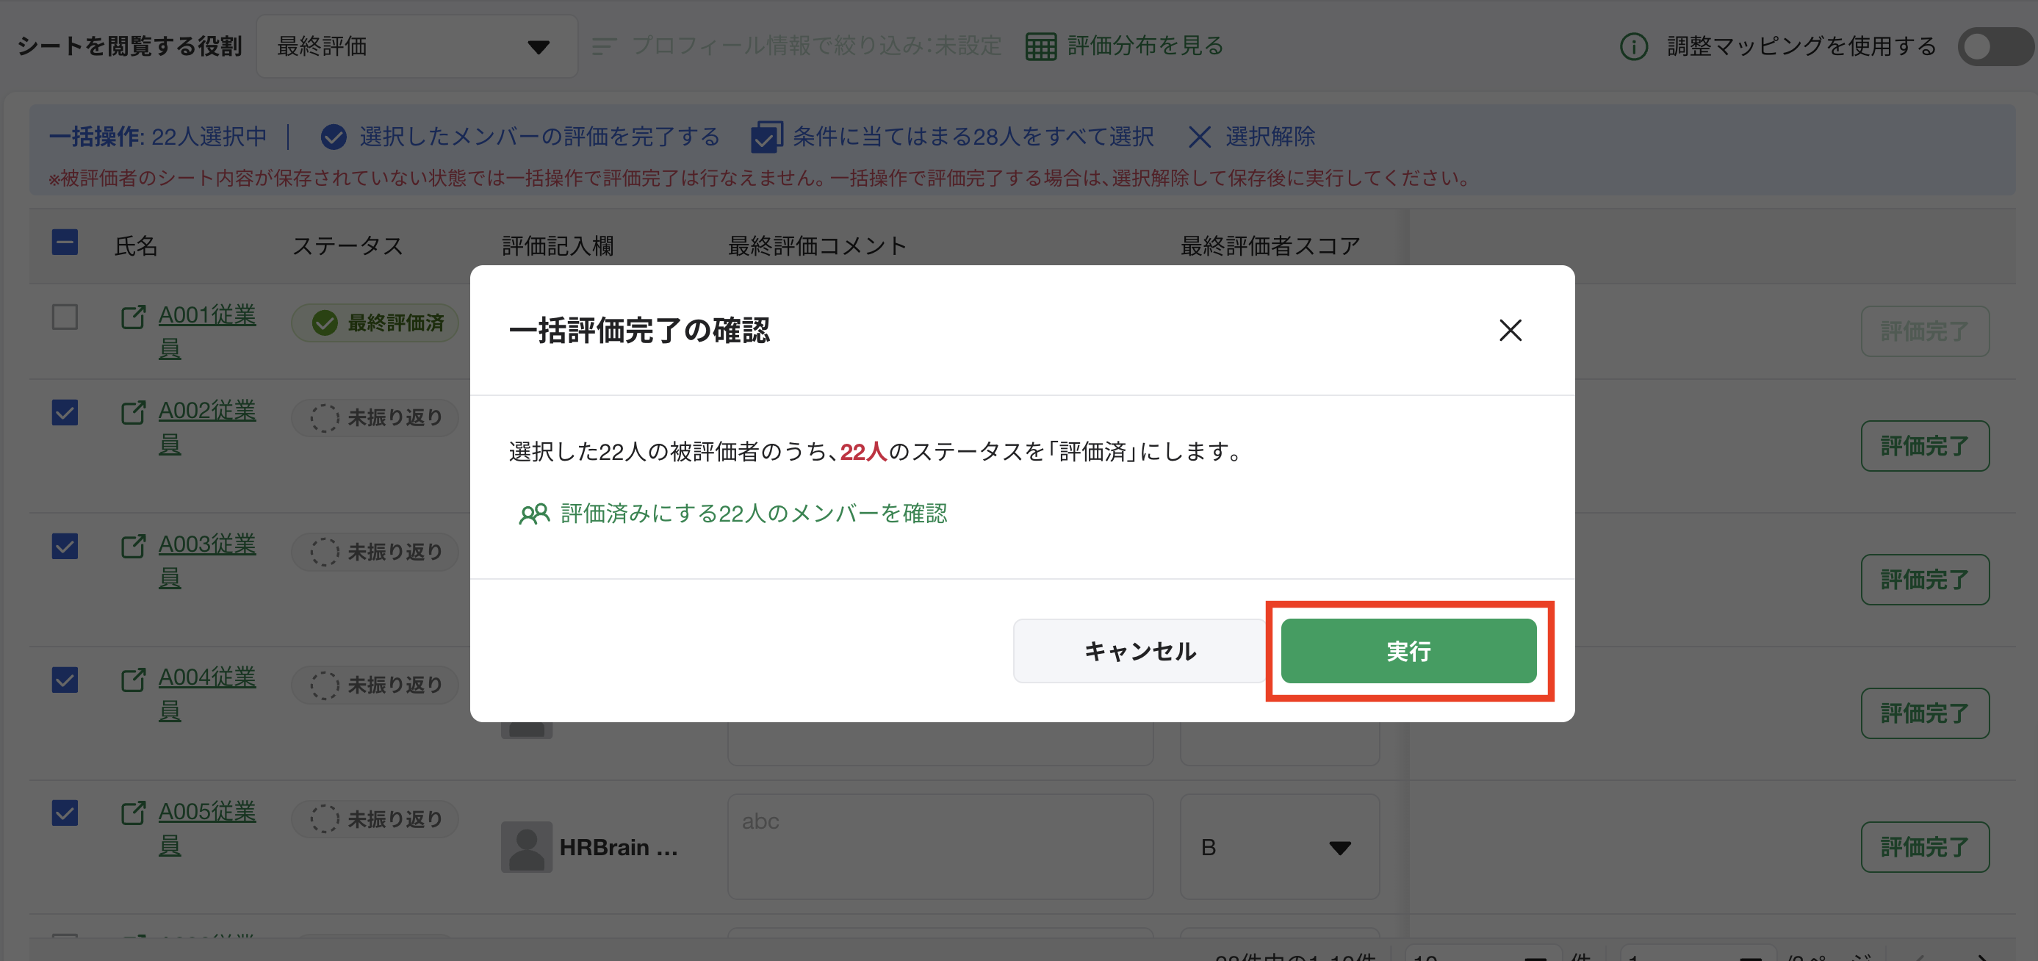Click the filter icon for プロフィール情報で絞り込み

pos(604,47)
